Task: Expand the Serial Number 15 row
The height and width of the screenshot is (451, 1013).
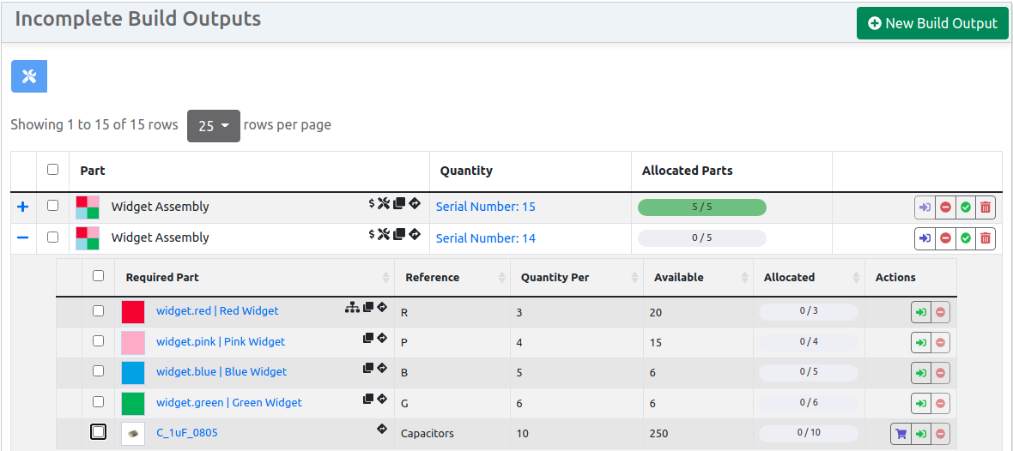Action: [23, 207]
